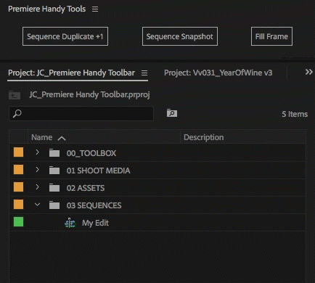The image size is (315, 283).
Task: Click the Fill Frame button
Action: point(271,36)
